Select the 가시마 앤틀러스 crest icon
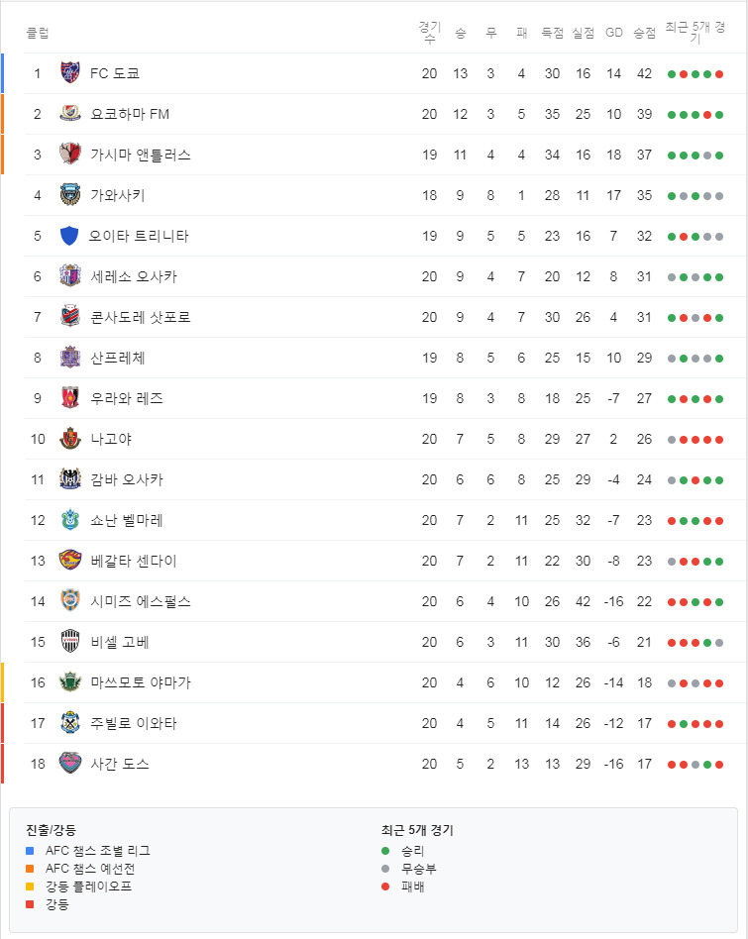748x939 pixels. click(x=69, y=155)
